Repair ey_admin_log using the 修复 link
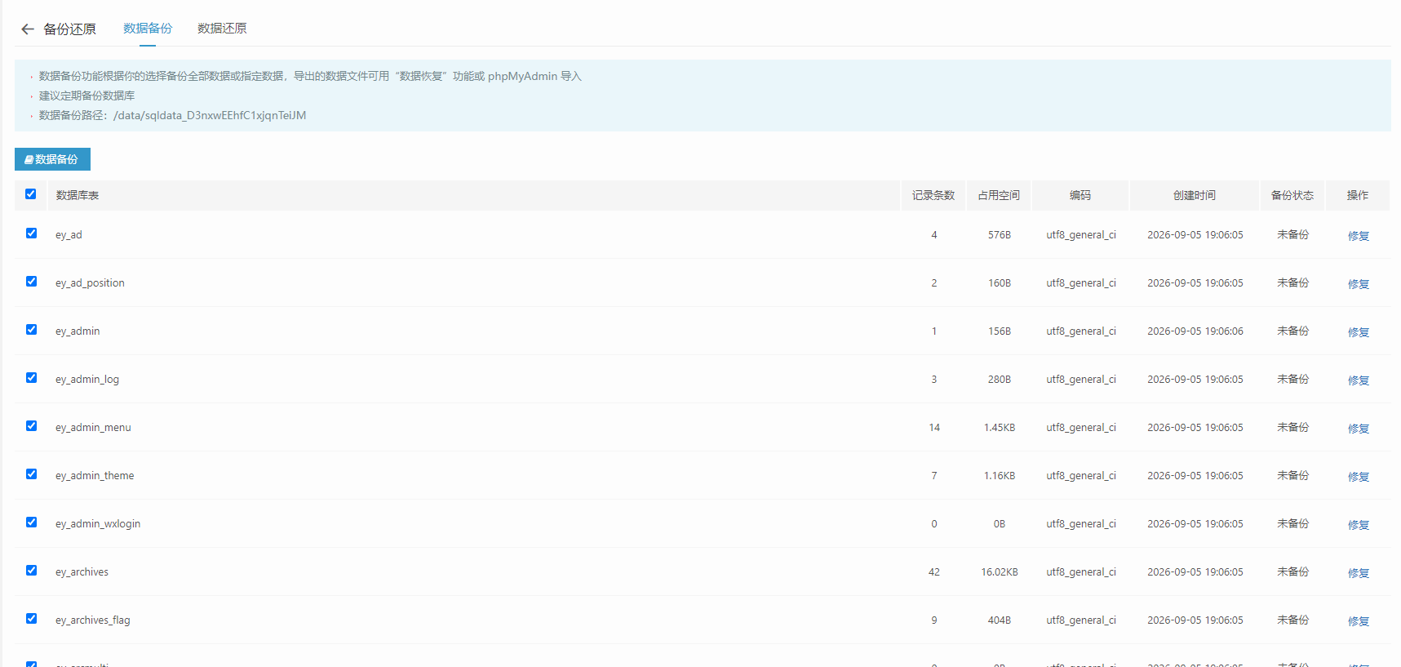The height and width of the screenshot is (667, 1401). tap(1359, 380)
